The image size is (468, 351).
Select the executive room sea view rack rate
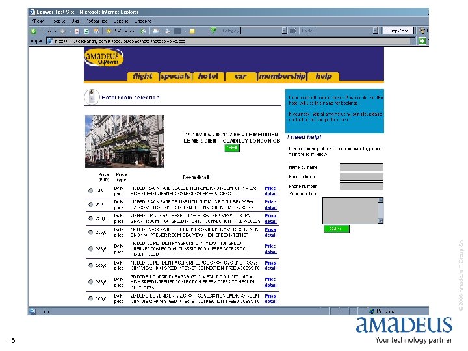(91, 218)
